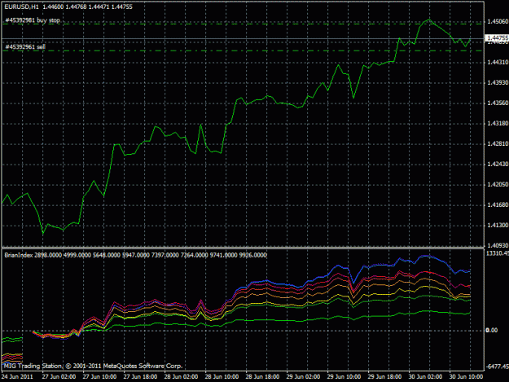
Task: Click the 30 Jun 10:00 time label
Action: pyautogui.click(x=466, y=376)
